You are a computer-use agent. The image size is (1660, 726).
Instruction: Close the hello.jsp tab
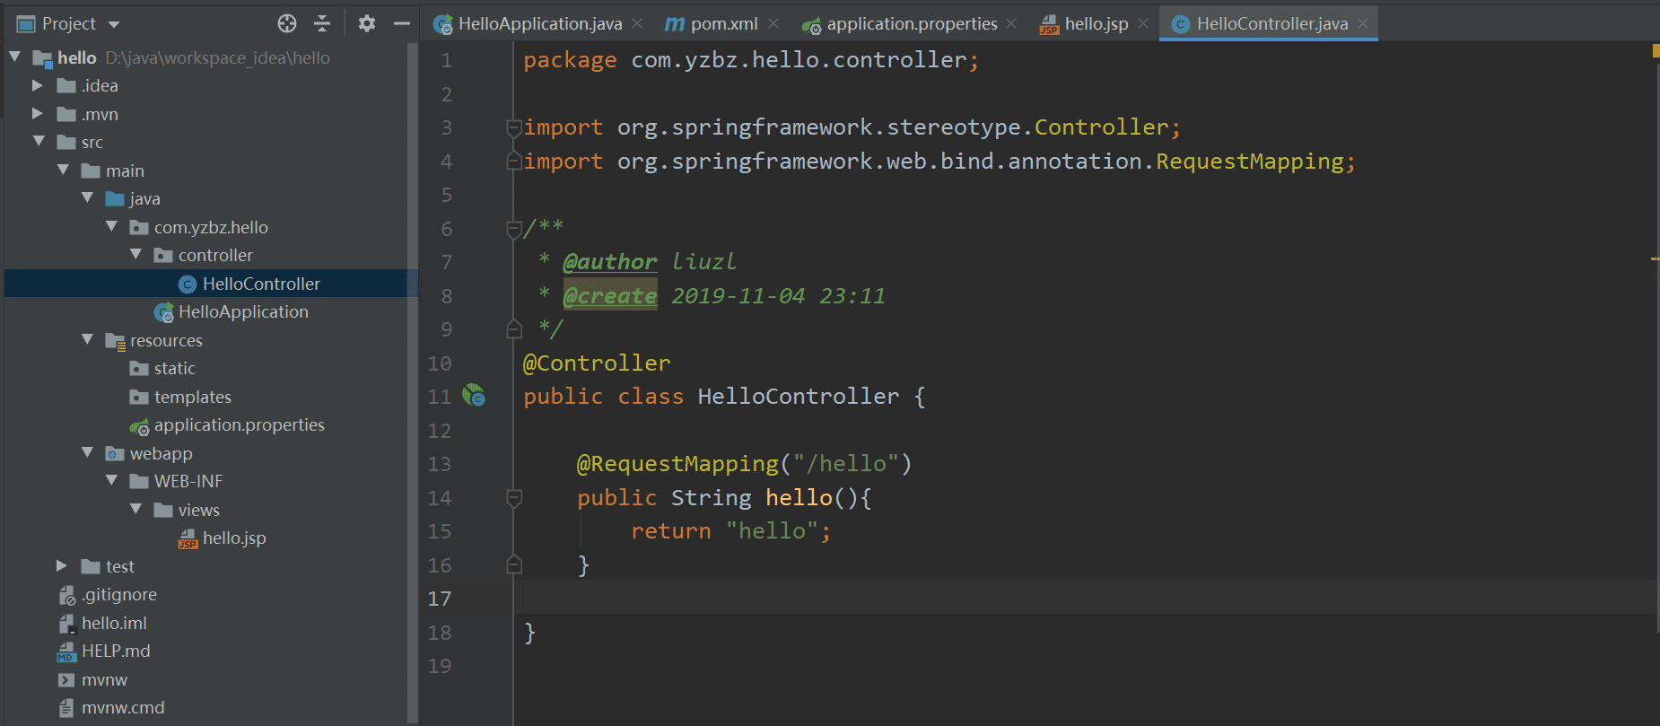click(x=1143, y=23)
